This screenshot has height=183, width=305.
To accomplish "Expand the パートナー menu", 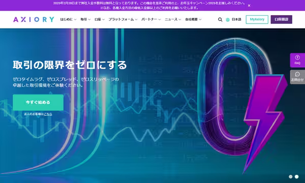I will point(151,19).
